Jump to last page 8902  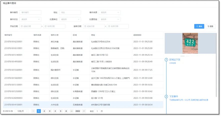click(78, 111)
